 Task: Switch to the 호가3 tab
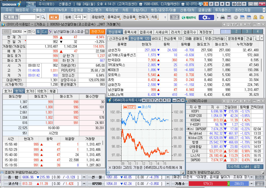[30, 91]
